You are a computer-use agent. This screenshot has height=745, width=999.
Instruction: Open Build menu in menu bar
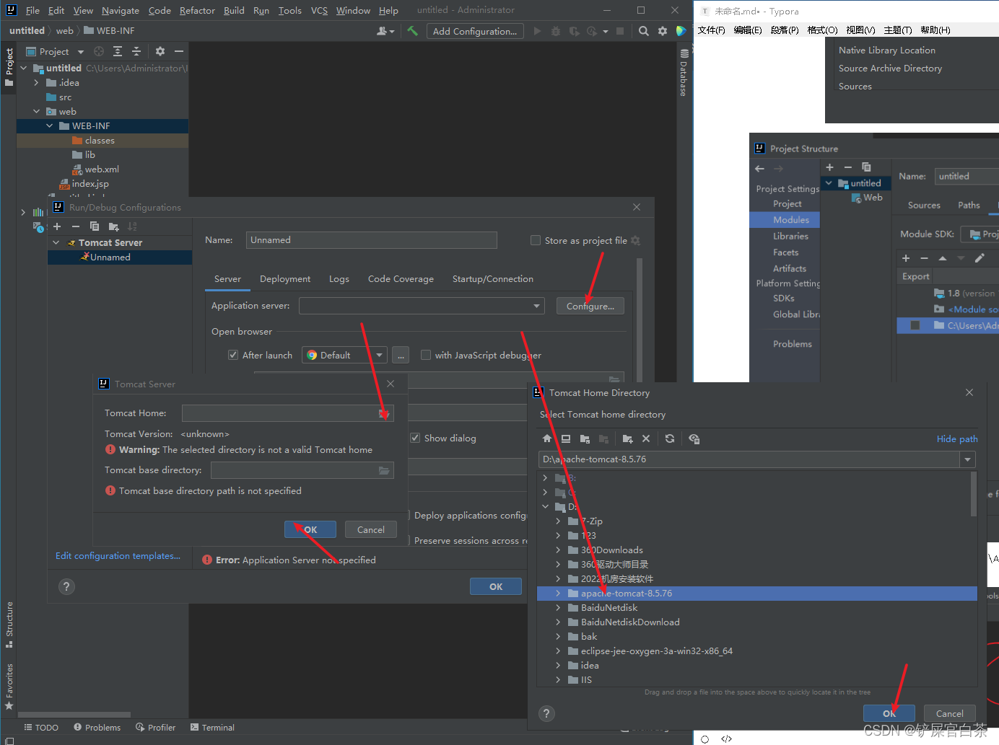[234, 10]
